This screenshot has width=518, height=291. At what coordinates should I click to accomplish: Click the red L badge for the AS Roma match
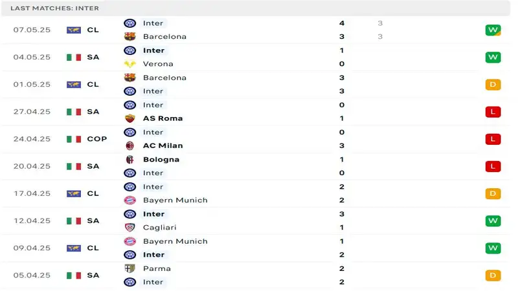tap(493, 112)
